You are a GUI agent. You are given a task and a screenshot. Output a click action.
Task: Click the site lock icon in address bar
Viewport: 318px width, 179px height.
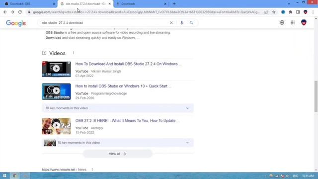click(29, 12)
